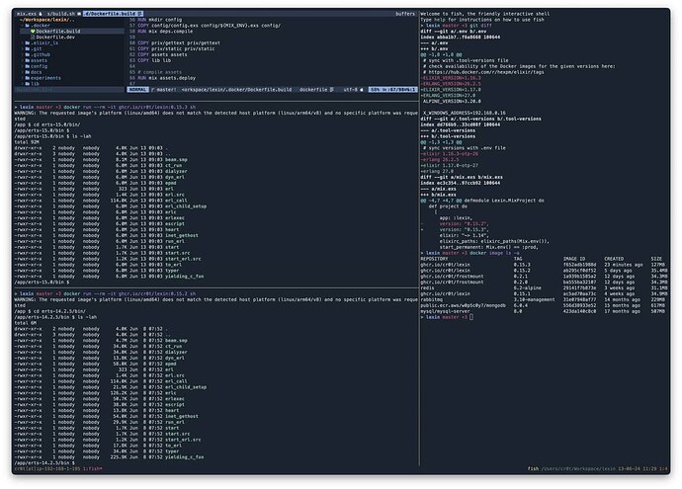Viewport: 682px width, 489px height.
Task: Select Dockerfile.build in the file tree
Action: click(x=58, y=32)
